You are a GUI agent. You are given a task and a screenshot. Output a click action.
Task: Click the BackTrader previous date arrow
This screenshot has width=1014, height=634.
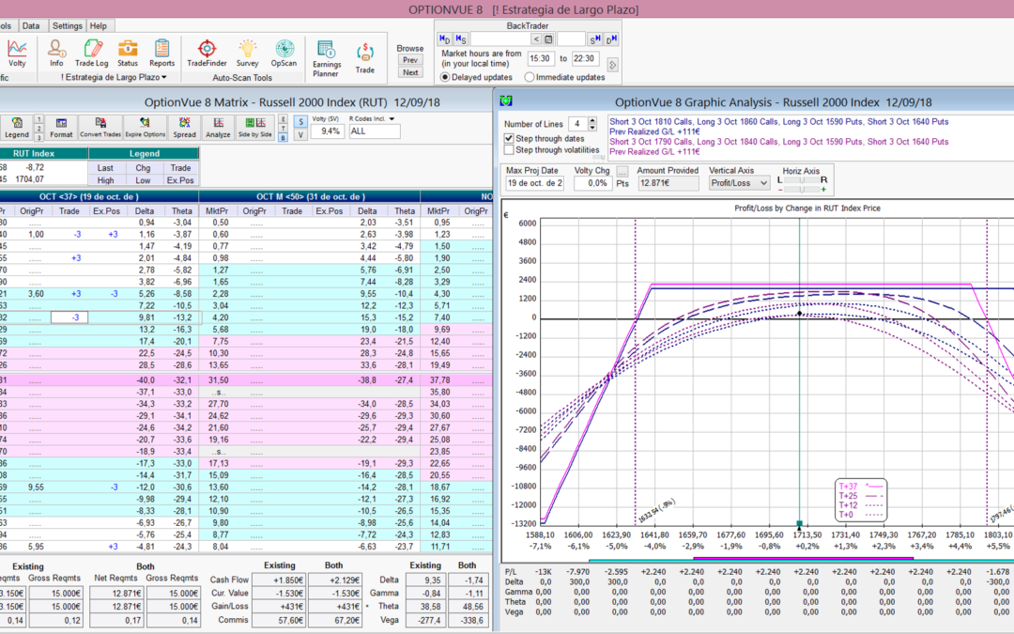(x=536, y=39)
